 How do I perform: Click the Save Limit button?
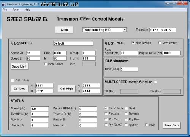coord(19,66)
